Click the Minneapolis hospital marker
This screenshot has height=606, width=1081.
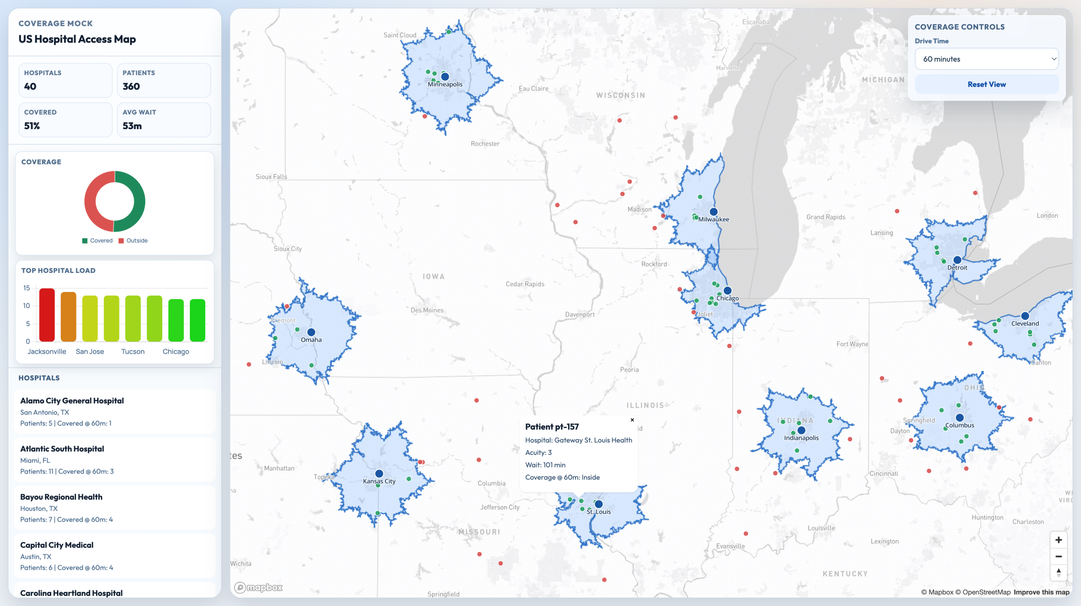click(445, 77)
